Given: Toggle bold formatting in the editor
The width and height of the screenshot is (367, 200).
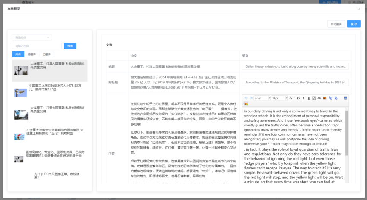Looking at the screenshot, I should 298,98.
